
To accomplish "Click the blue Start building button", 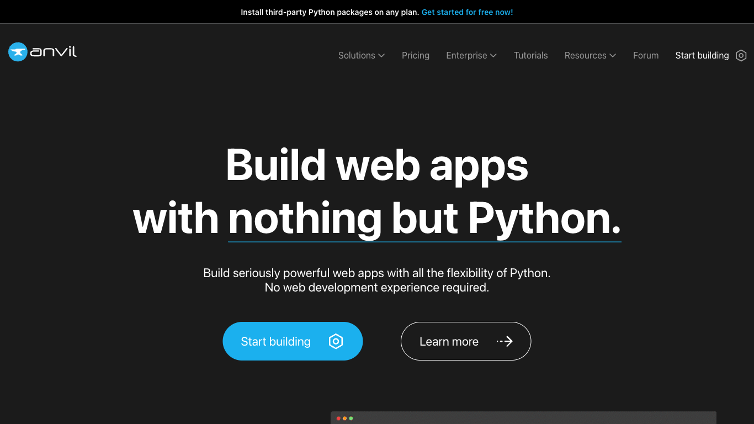I will 293,341.
